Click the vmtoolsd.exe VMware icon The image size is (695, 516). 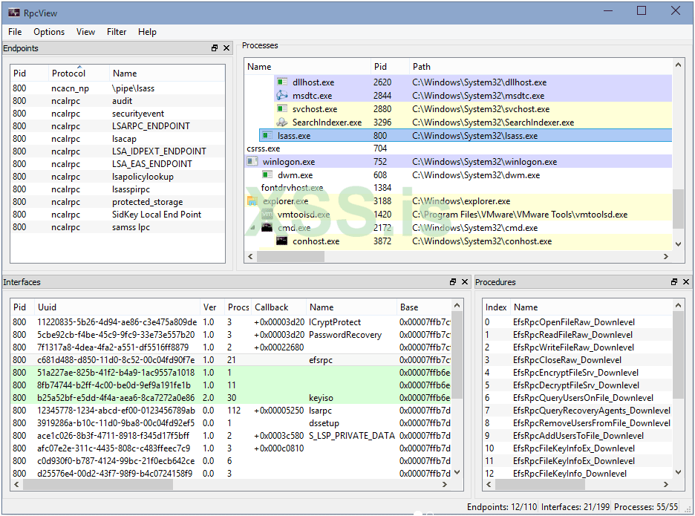pyautogui.click(x=267, y=215)
